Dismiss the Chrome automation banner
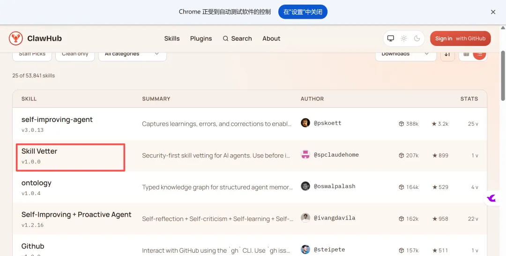506x256 pixels. [493, 12]
